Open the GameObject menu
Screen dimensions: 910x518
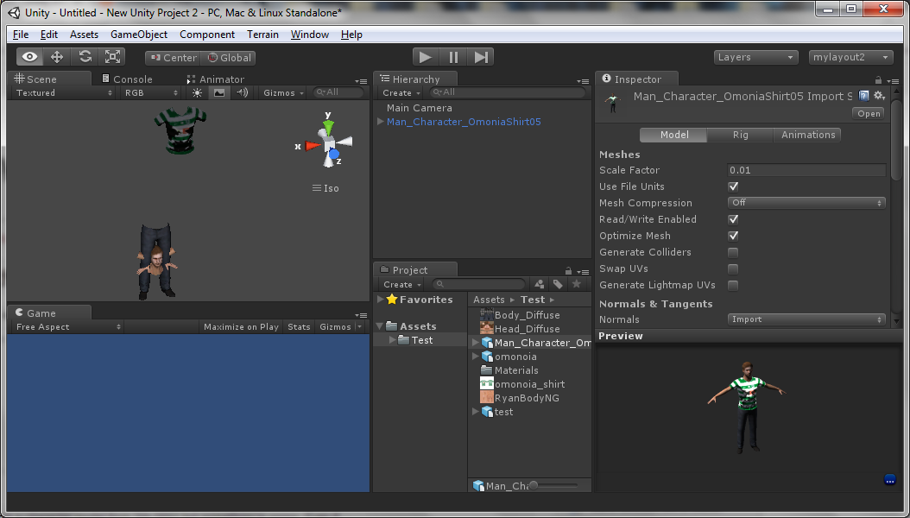[139, 35]
